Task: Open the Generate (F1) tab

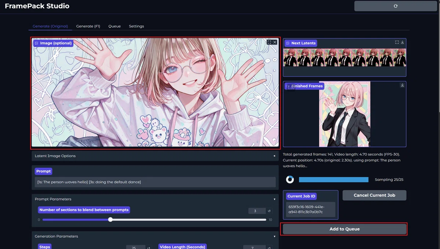Action: 88,26
